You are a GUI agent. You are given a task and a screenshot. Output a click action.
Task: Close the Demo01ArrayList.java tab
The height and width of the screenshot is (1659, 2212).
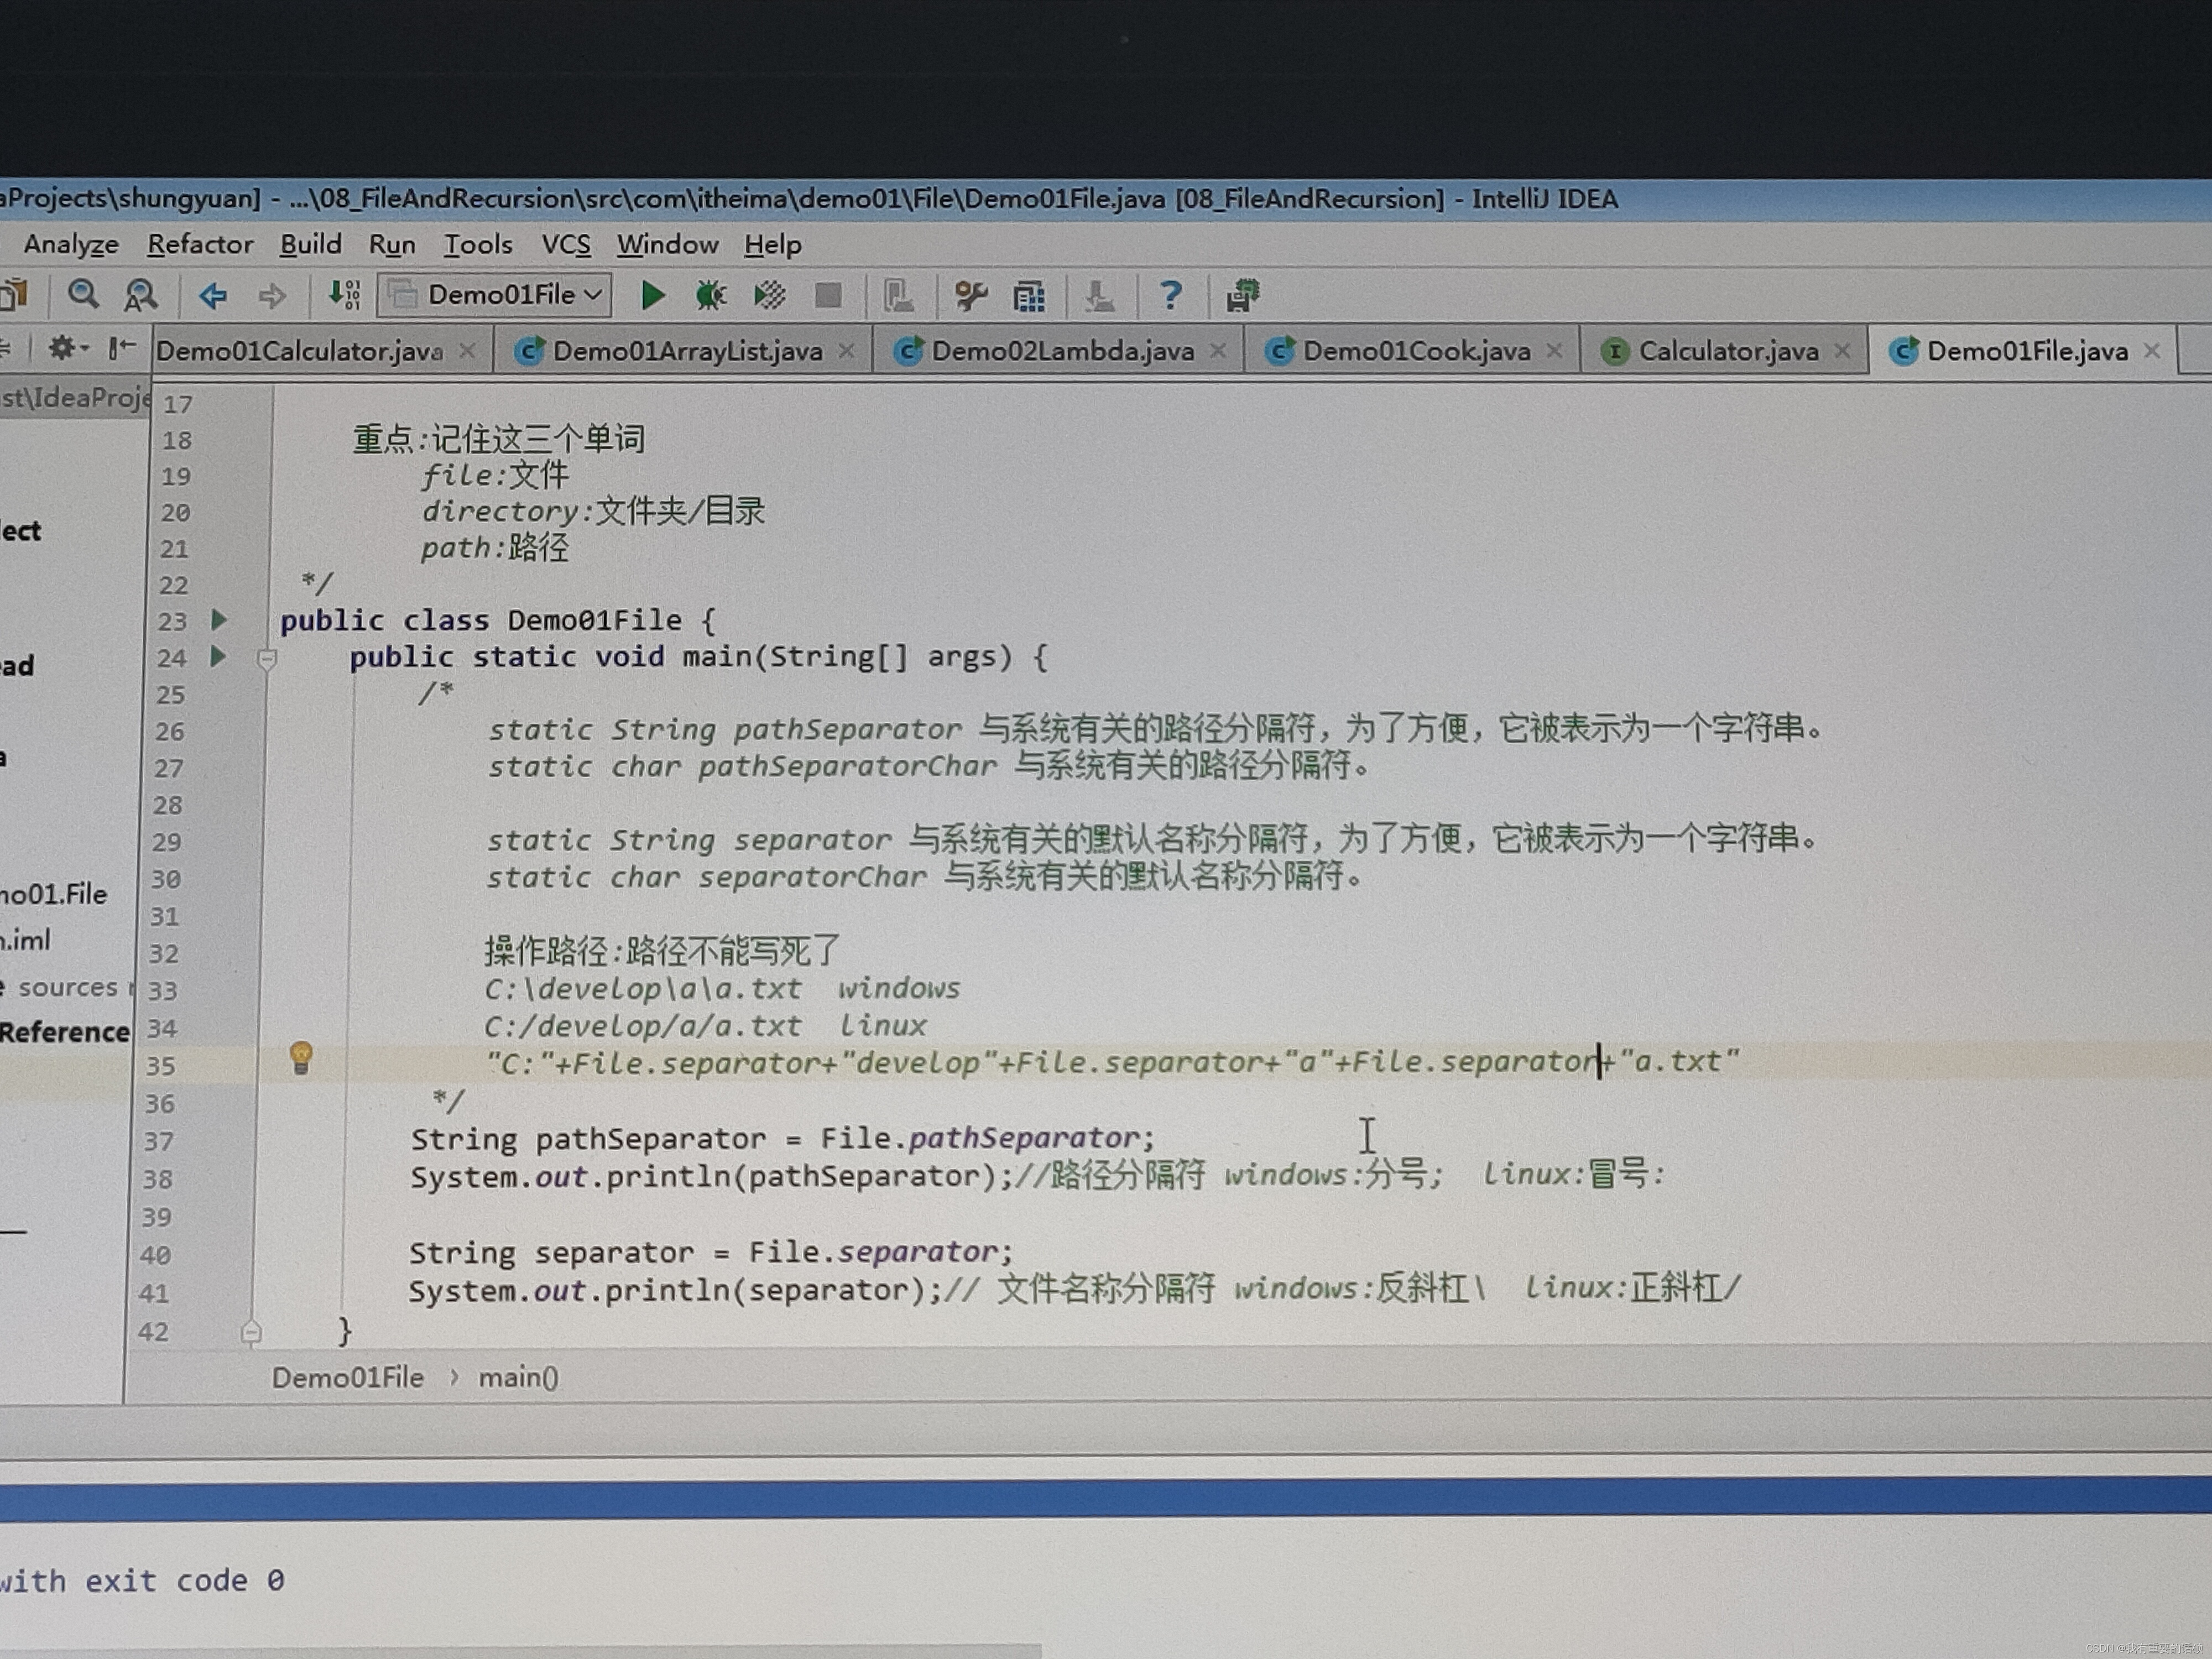(x=846, y=351)
